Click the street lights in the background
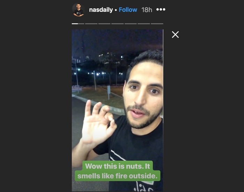The width and height of the screenshot is (244, 192). [x=97, y=73]
